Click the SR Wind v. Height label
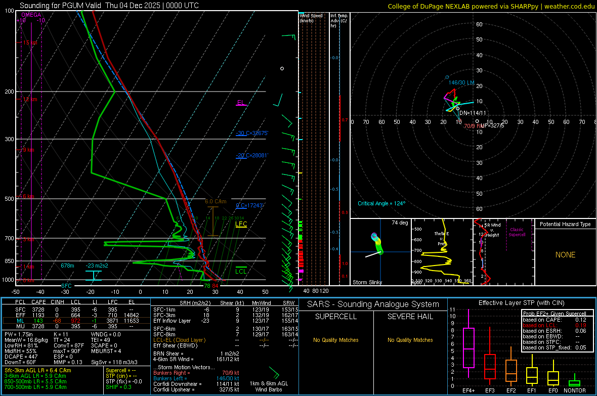 pyautogui.click(x=492, y=230)
